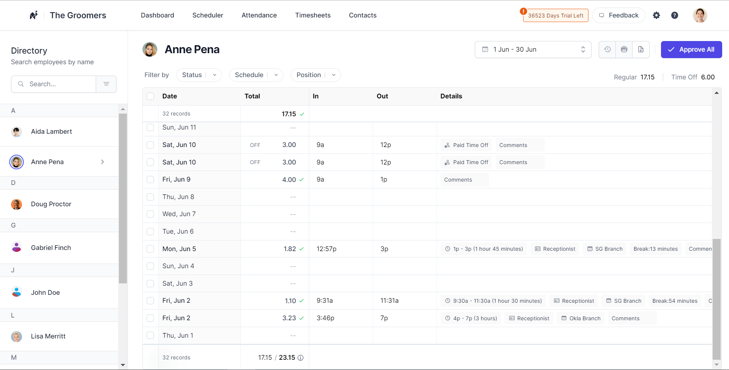Click the history clock icon
The image size is (729, 370).
click(x=607, y=49)
